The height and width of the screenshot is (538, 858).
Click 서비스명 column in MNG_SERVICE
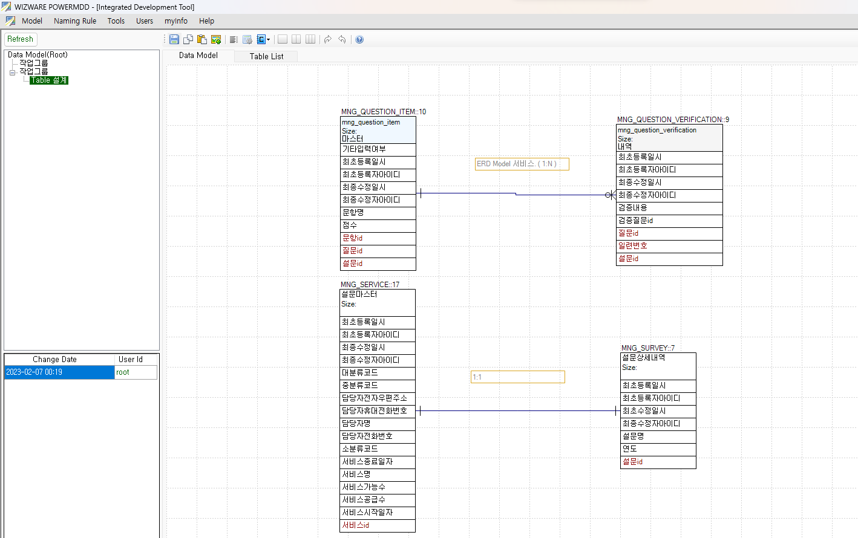click(x=378, y=475)
